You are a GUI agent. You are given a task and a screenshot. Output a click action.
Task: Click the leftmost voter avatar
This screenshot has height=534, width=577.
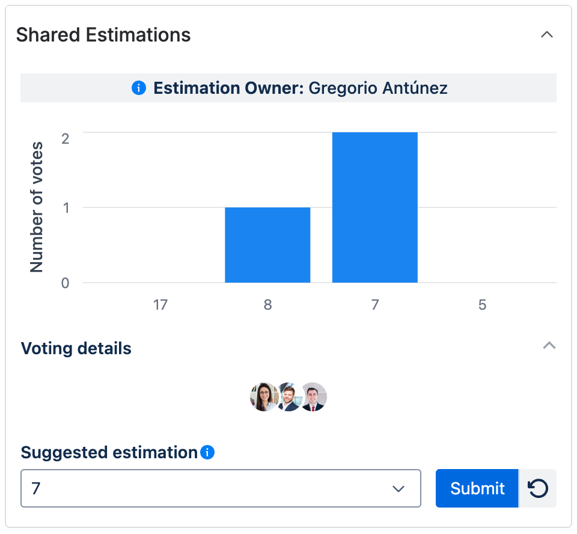[x=263, y=397]
